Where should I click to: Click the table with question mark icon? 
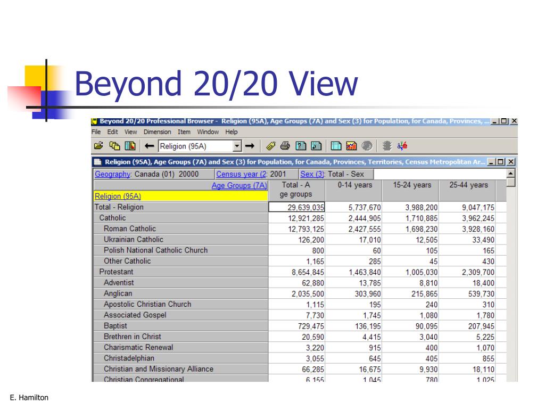click(301, 146)
